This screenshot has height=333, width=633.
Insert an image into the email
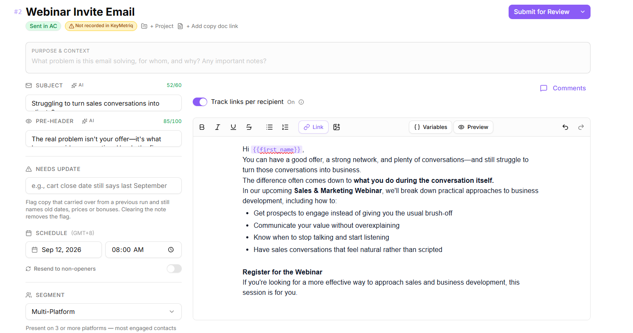[337, 127]
